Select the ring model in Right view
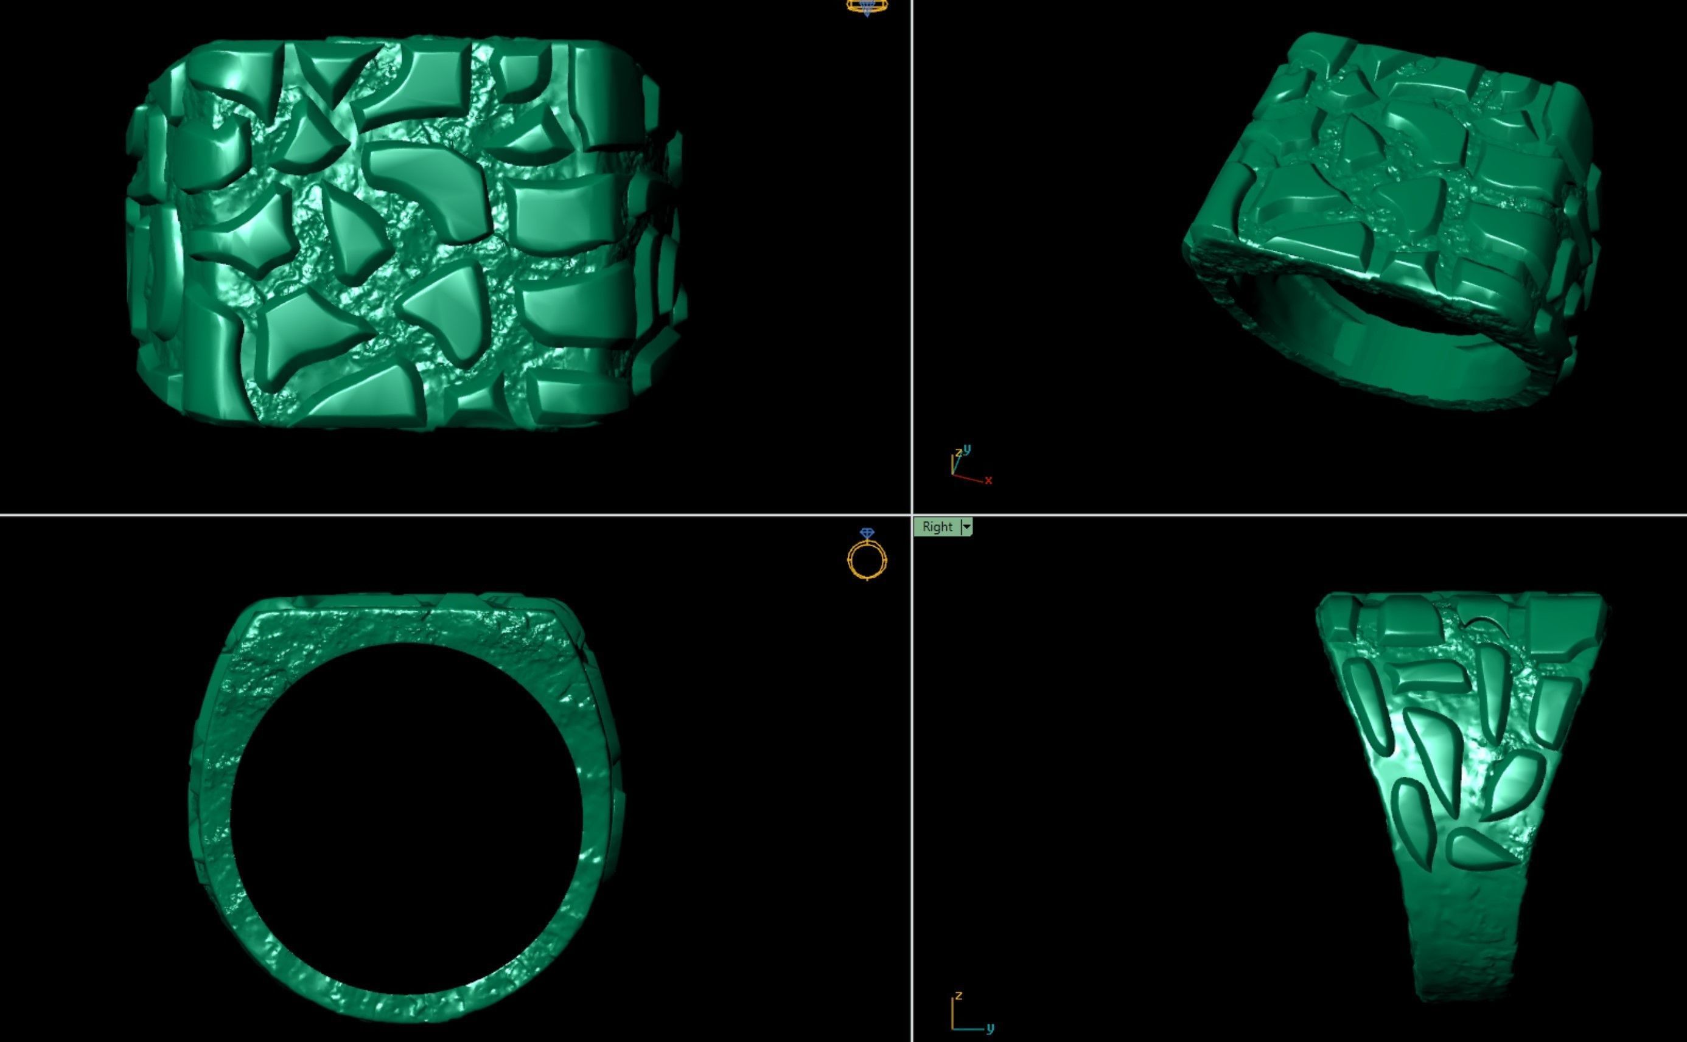The height and width of the screenshot is (1042, 1687). (x=1462, y=796)
